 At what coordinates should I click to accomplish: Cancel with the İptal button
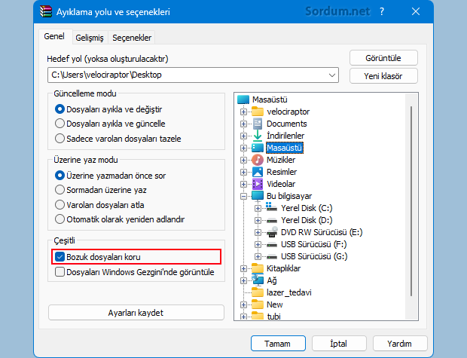[x=339, y=344]
